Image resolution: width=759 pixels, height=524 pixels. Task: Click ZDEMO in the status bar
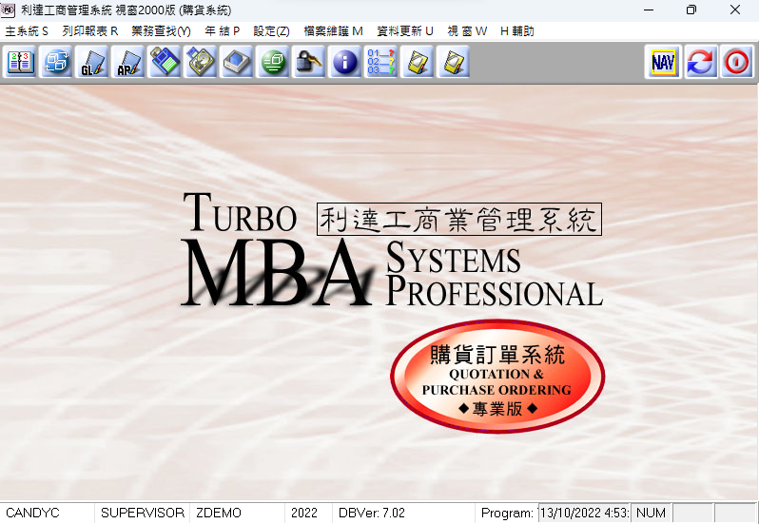(219, 513)
